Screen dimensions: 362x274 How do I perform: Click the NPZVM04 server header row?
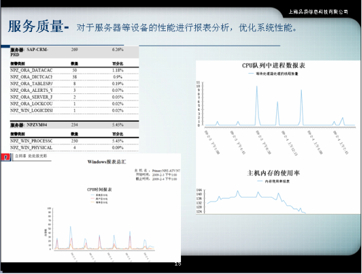tap(74, 125)
